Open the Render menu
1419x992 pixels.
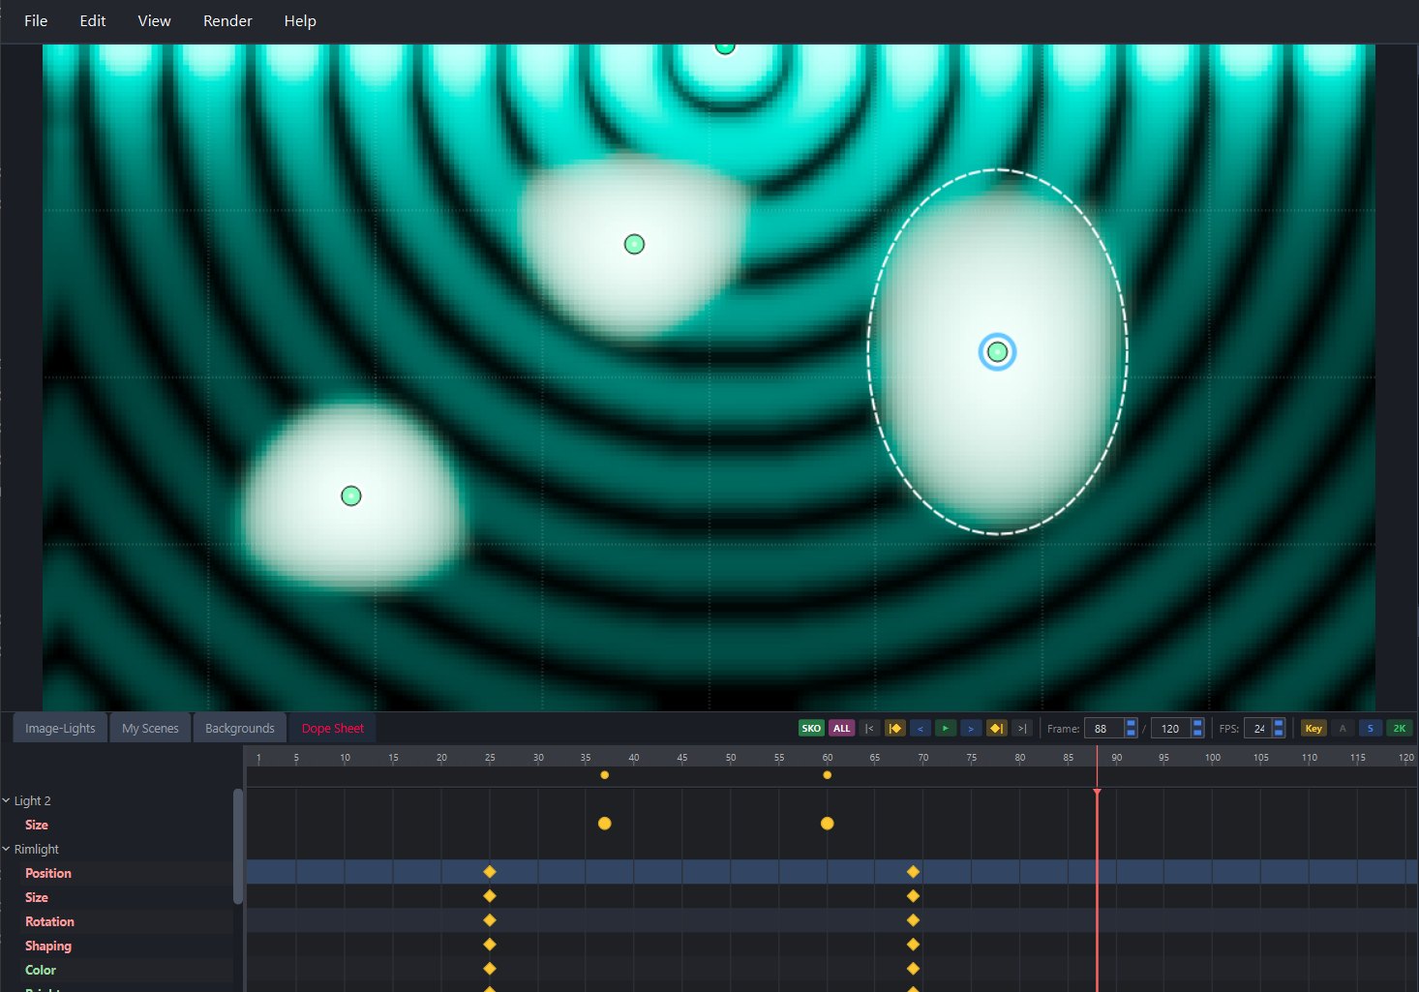pyautogui.click(x=226, y=20)
